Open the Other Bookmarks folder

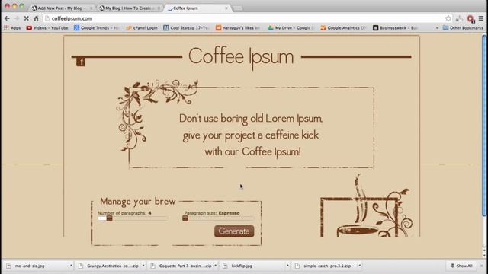463,28
